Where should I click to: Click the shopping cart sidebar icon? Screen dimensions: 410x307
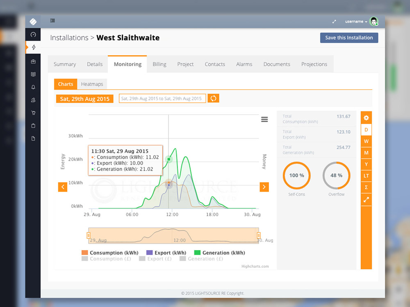33,113
